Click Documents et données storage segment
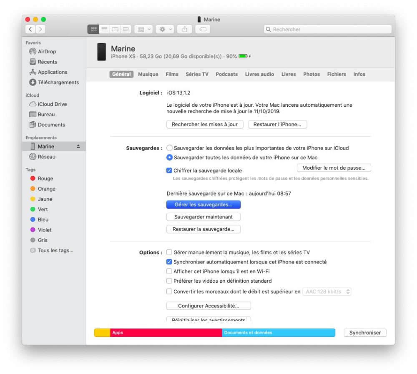417x374 pixels. click(279, 332)
